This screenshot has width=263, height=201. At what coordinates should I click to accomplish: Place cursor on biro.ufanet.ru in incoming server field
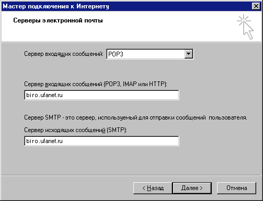[x=44, y=95]
